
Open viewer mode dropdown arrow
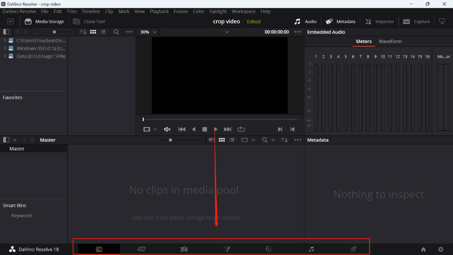(155, 130)
